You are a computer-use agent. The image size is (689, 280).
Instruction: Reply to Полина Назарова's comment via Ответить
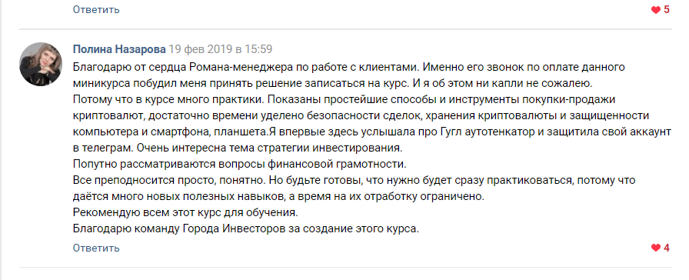(96, 248)
